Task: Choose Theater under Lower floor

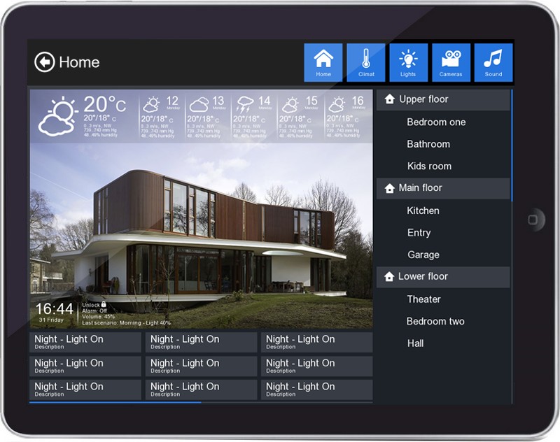Action: [424, 299]
